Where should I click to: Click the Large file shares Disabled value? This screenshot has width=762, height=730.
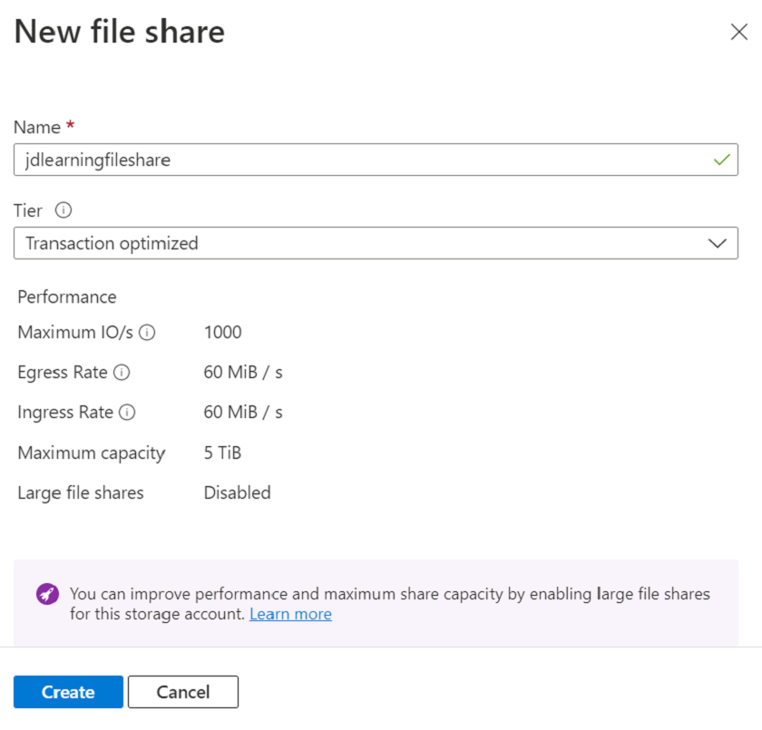237,492
